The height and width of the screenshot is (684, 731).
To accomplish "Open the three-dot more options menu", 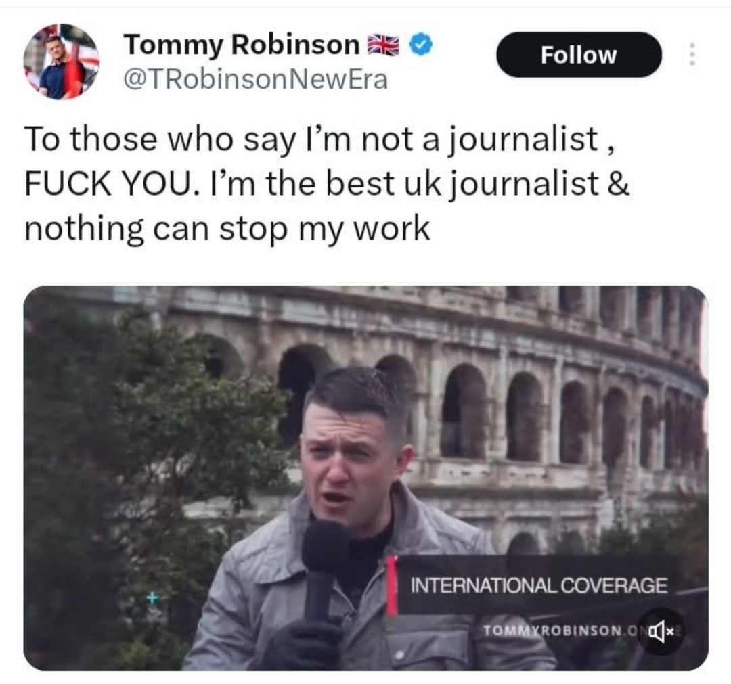I will 693,55.
